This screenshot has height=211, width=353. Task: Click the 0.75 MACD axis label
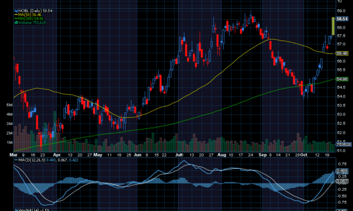click(x=342, y=164)
